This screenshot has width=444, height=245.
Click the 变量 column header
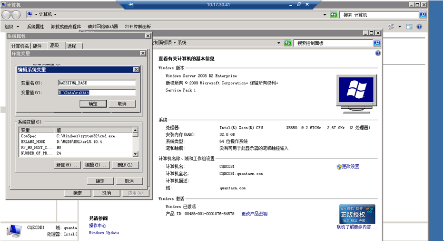coord(37,130)
